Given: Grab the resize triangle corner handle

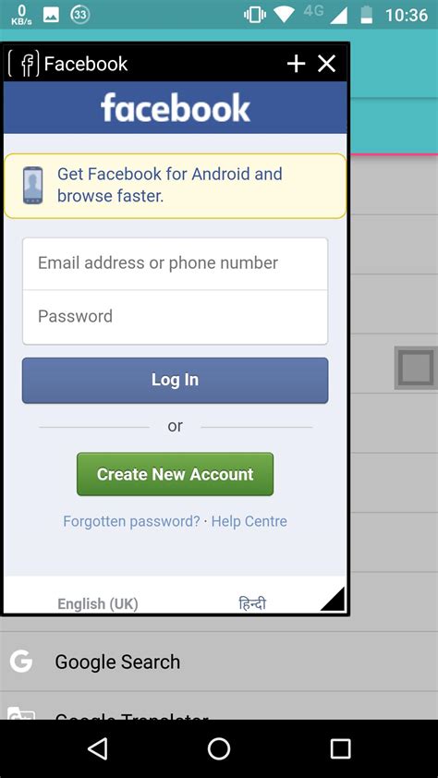Looking at the screenshot, I should click(x=333, y=599).
